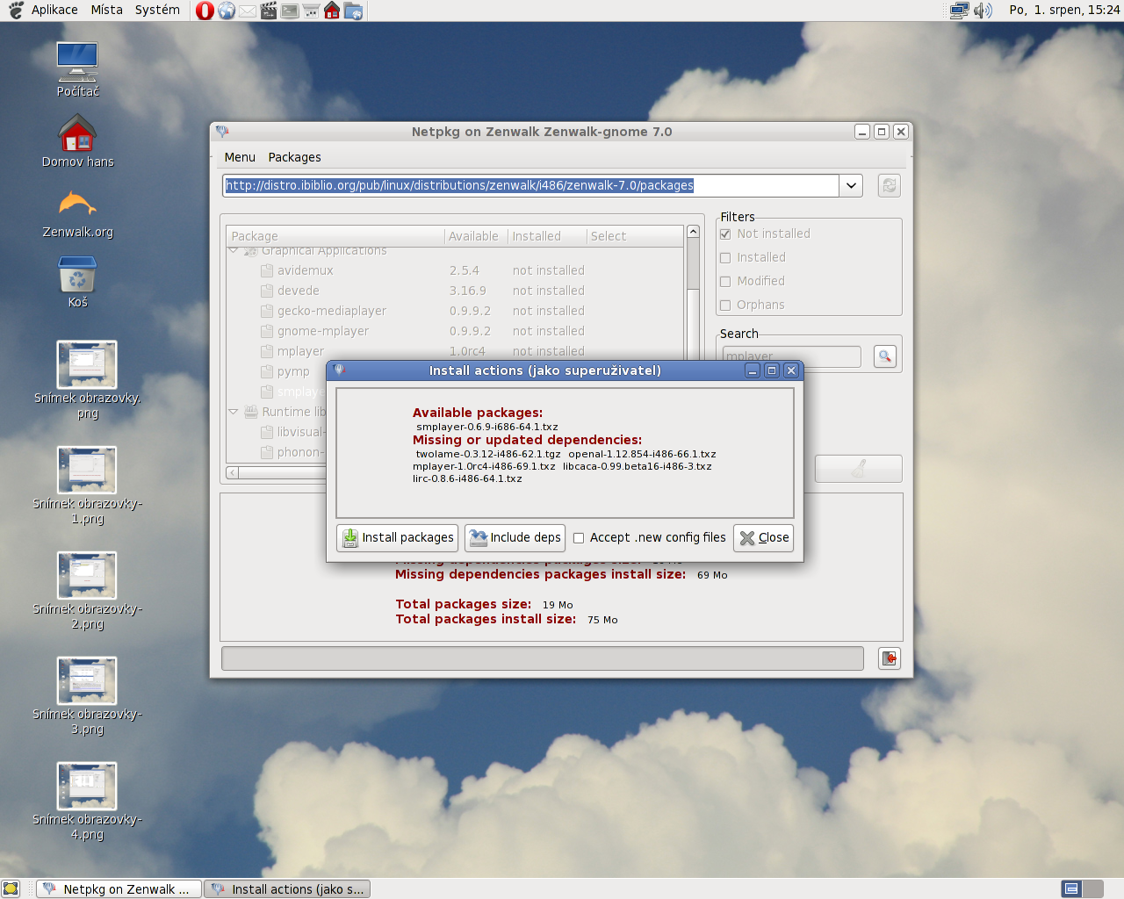This screenshot has height=899, width=1124.
Task: Toggle the Modified filter checkbox
Action: point(725,281)
